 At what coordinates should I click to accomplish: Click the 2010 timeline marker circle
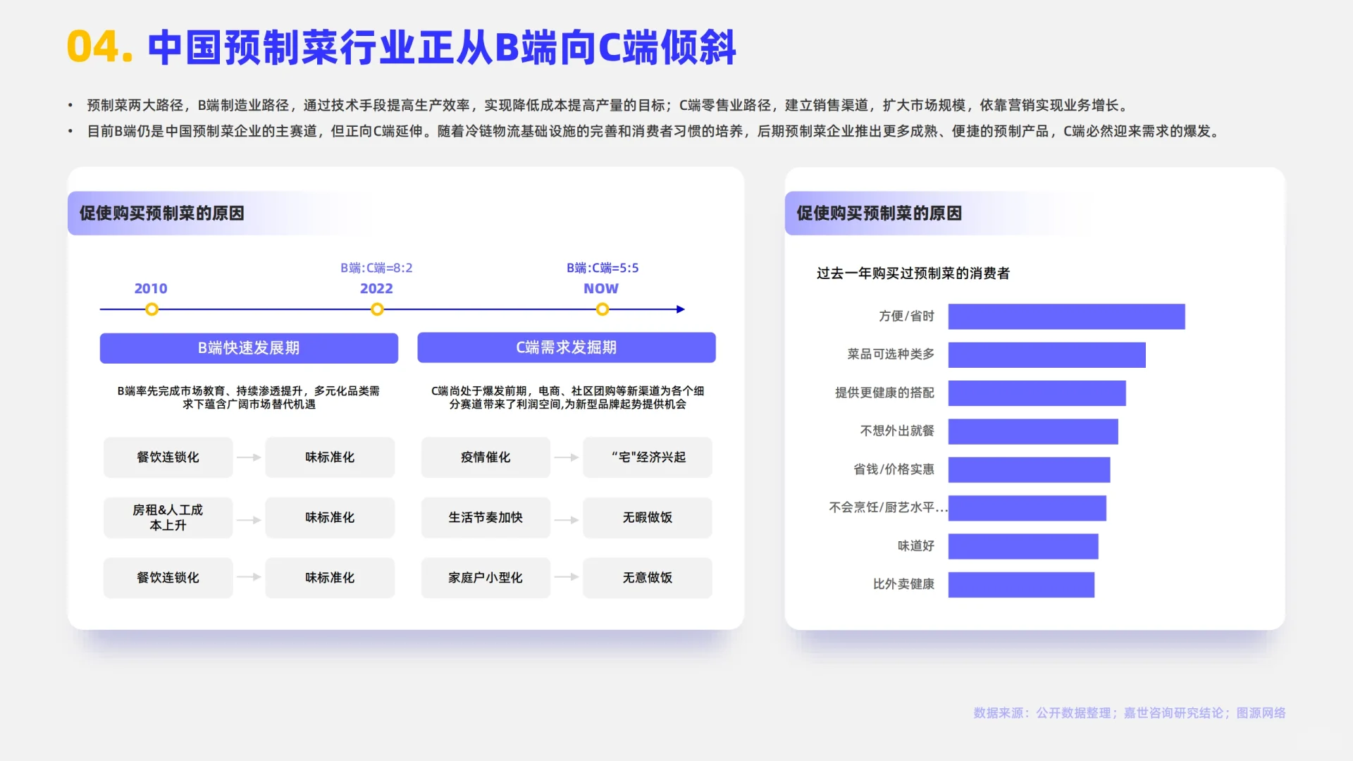click(152, 309)
